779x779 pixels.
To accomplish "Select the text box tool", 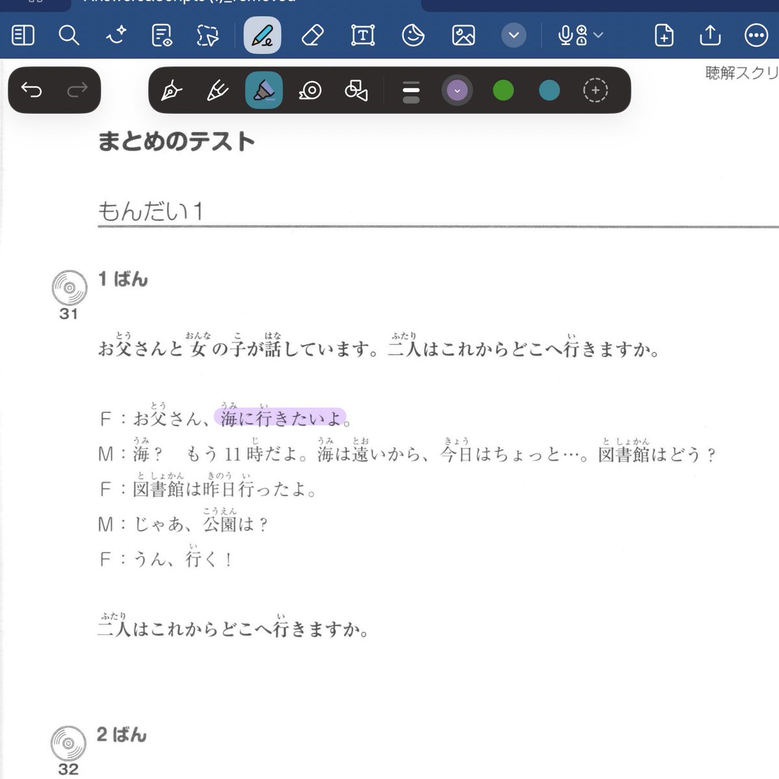I will [363, 35].
